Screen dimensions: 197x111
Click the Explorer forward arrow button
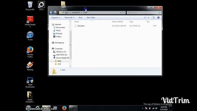(x=55, y=13)
